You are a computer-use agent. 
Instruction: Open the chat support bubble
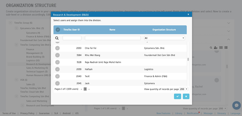[237, 105]
